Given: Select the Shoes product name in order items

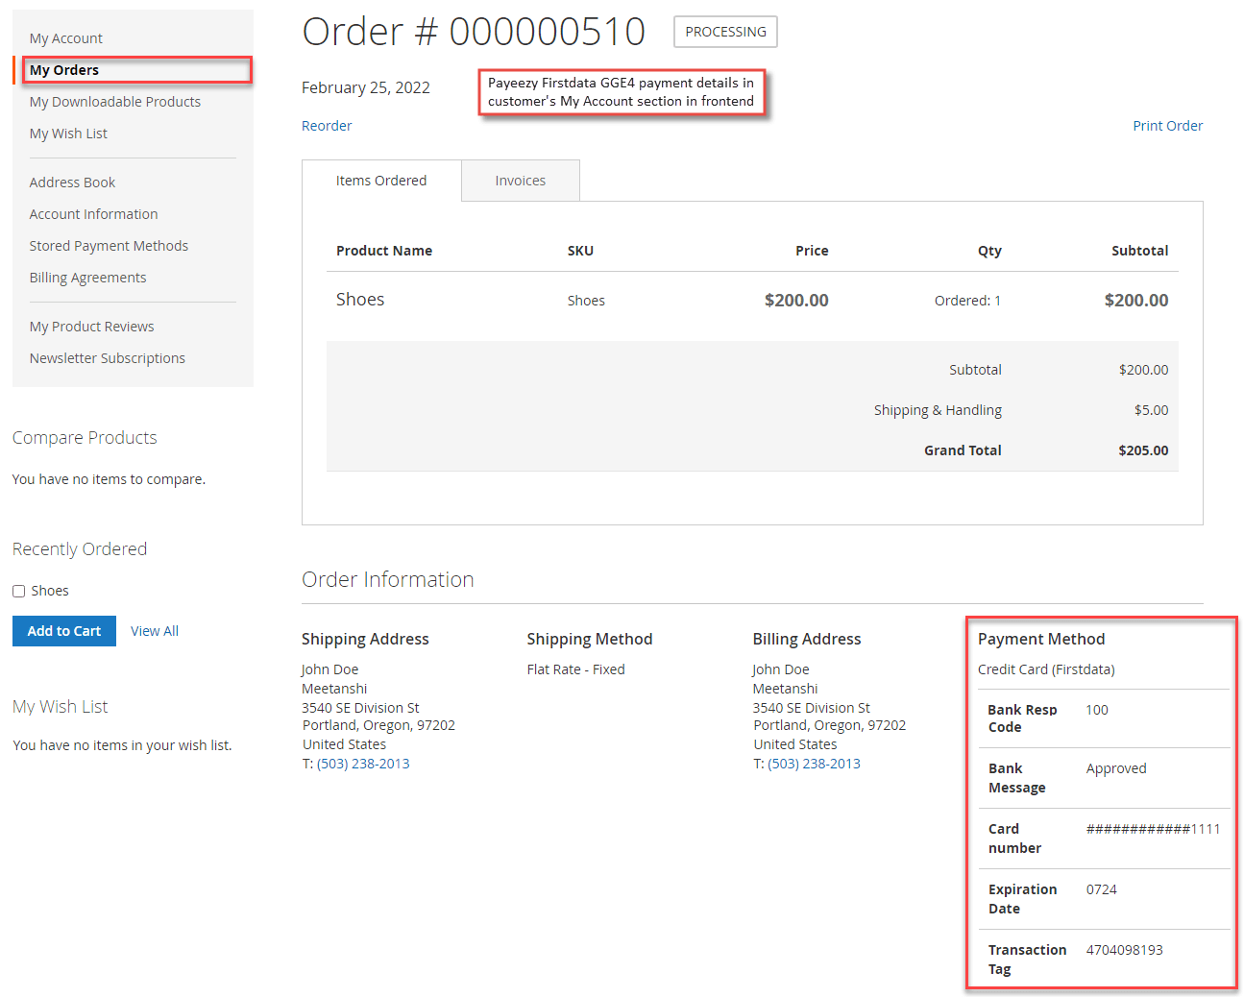Looking at the screenshot, I should coord(360,299).
